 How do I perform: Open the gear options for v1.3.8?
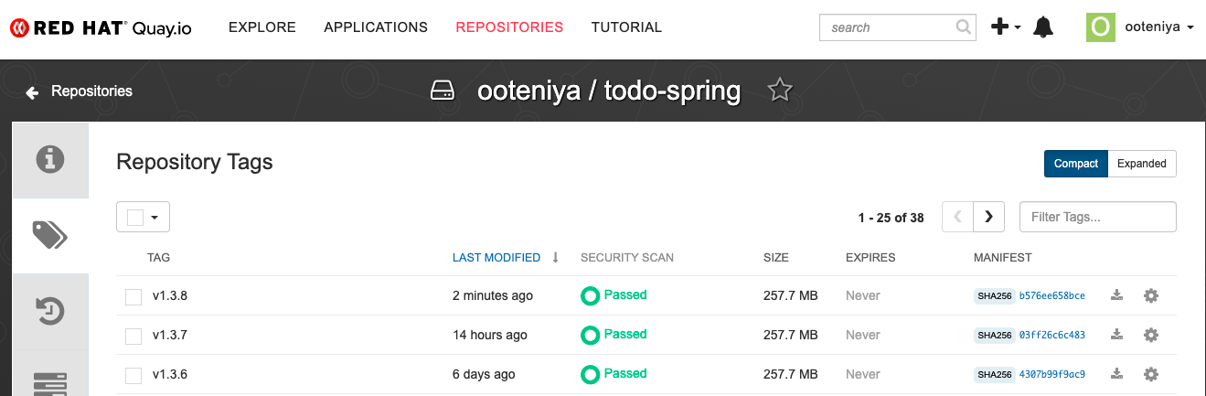point(1151,295)
